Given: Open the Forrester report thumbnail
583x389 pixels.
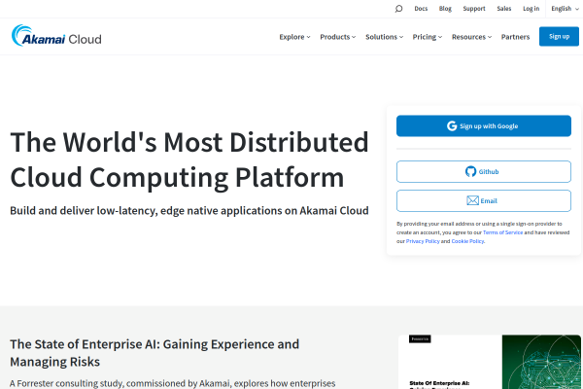Looking at the screenshot, I should 490,362.
